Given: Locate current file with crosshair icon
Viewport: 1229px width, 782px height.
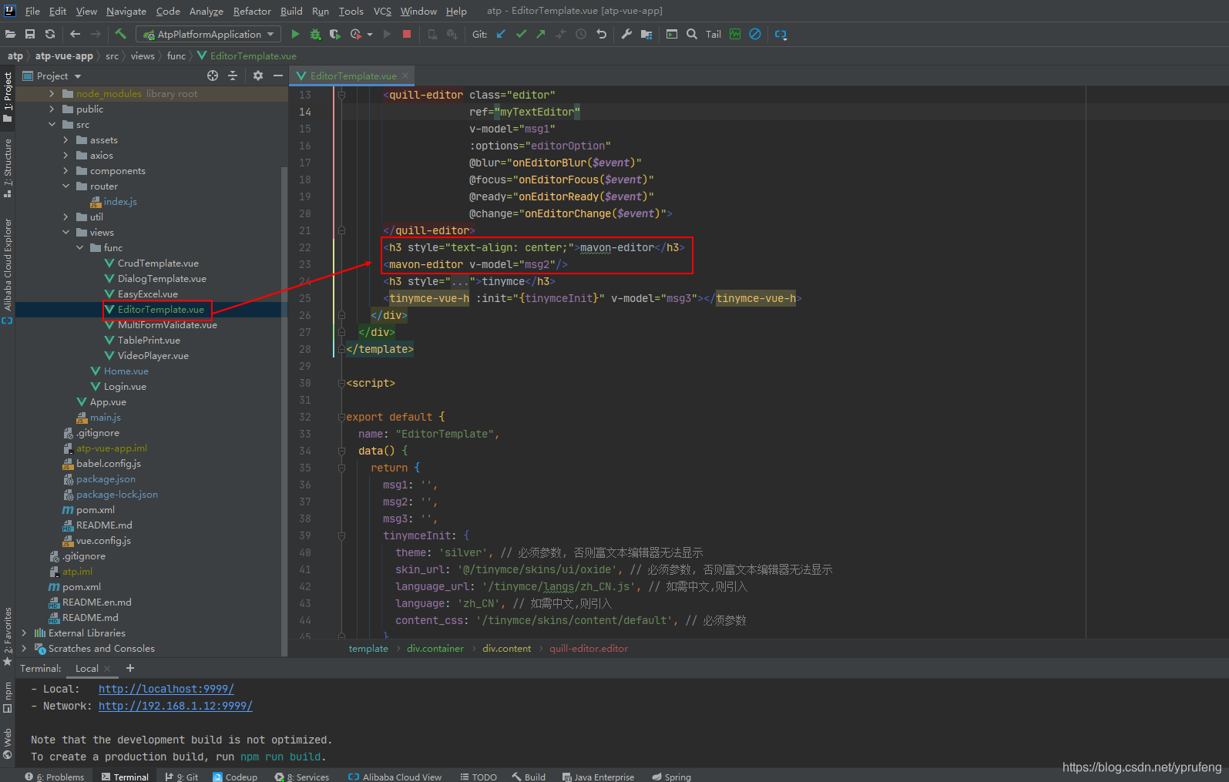Looking at the screenshot, I should click(213, 76).
